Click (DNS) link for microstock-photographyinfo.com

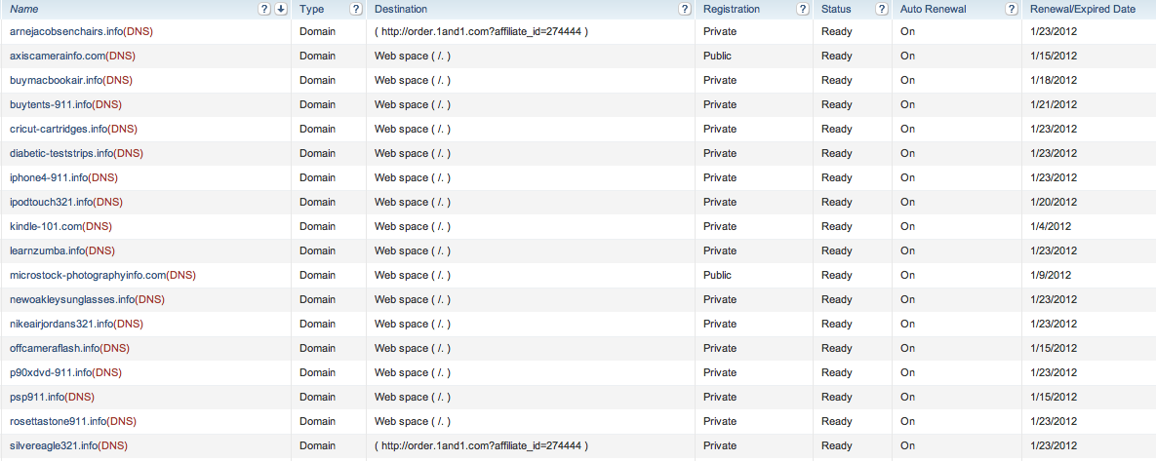(x=180, y=275)
